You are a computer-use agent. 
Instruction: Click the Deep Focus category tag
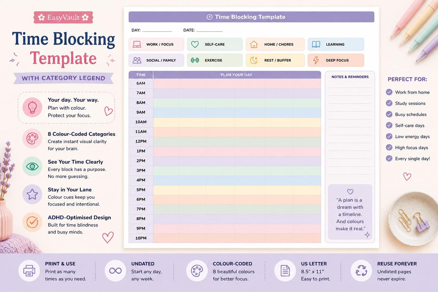click(x=336, y=60)
